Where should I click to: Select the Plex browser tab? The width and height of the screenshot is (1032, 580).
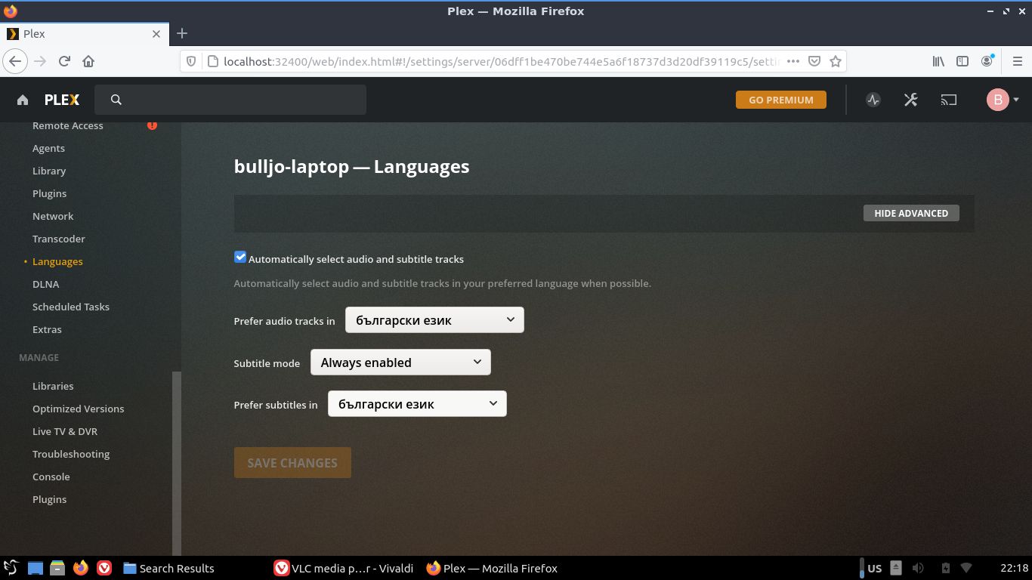[x=84, y=34]
